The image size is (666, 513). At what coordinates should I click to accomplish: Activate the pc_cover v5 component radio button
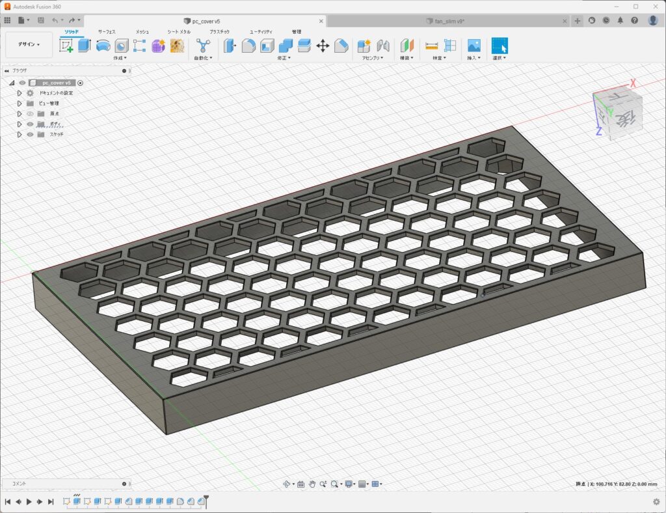[80, 83]
